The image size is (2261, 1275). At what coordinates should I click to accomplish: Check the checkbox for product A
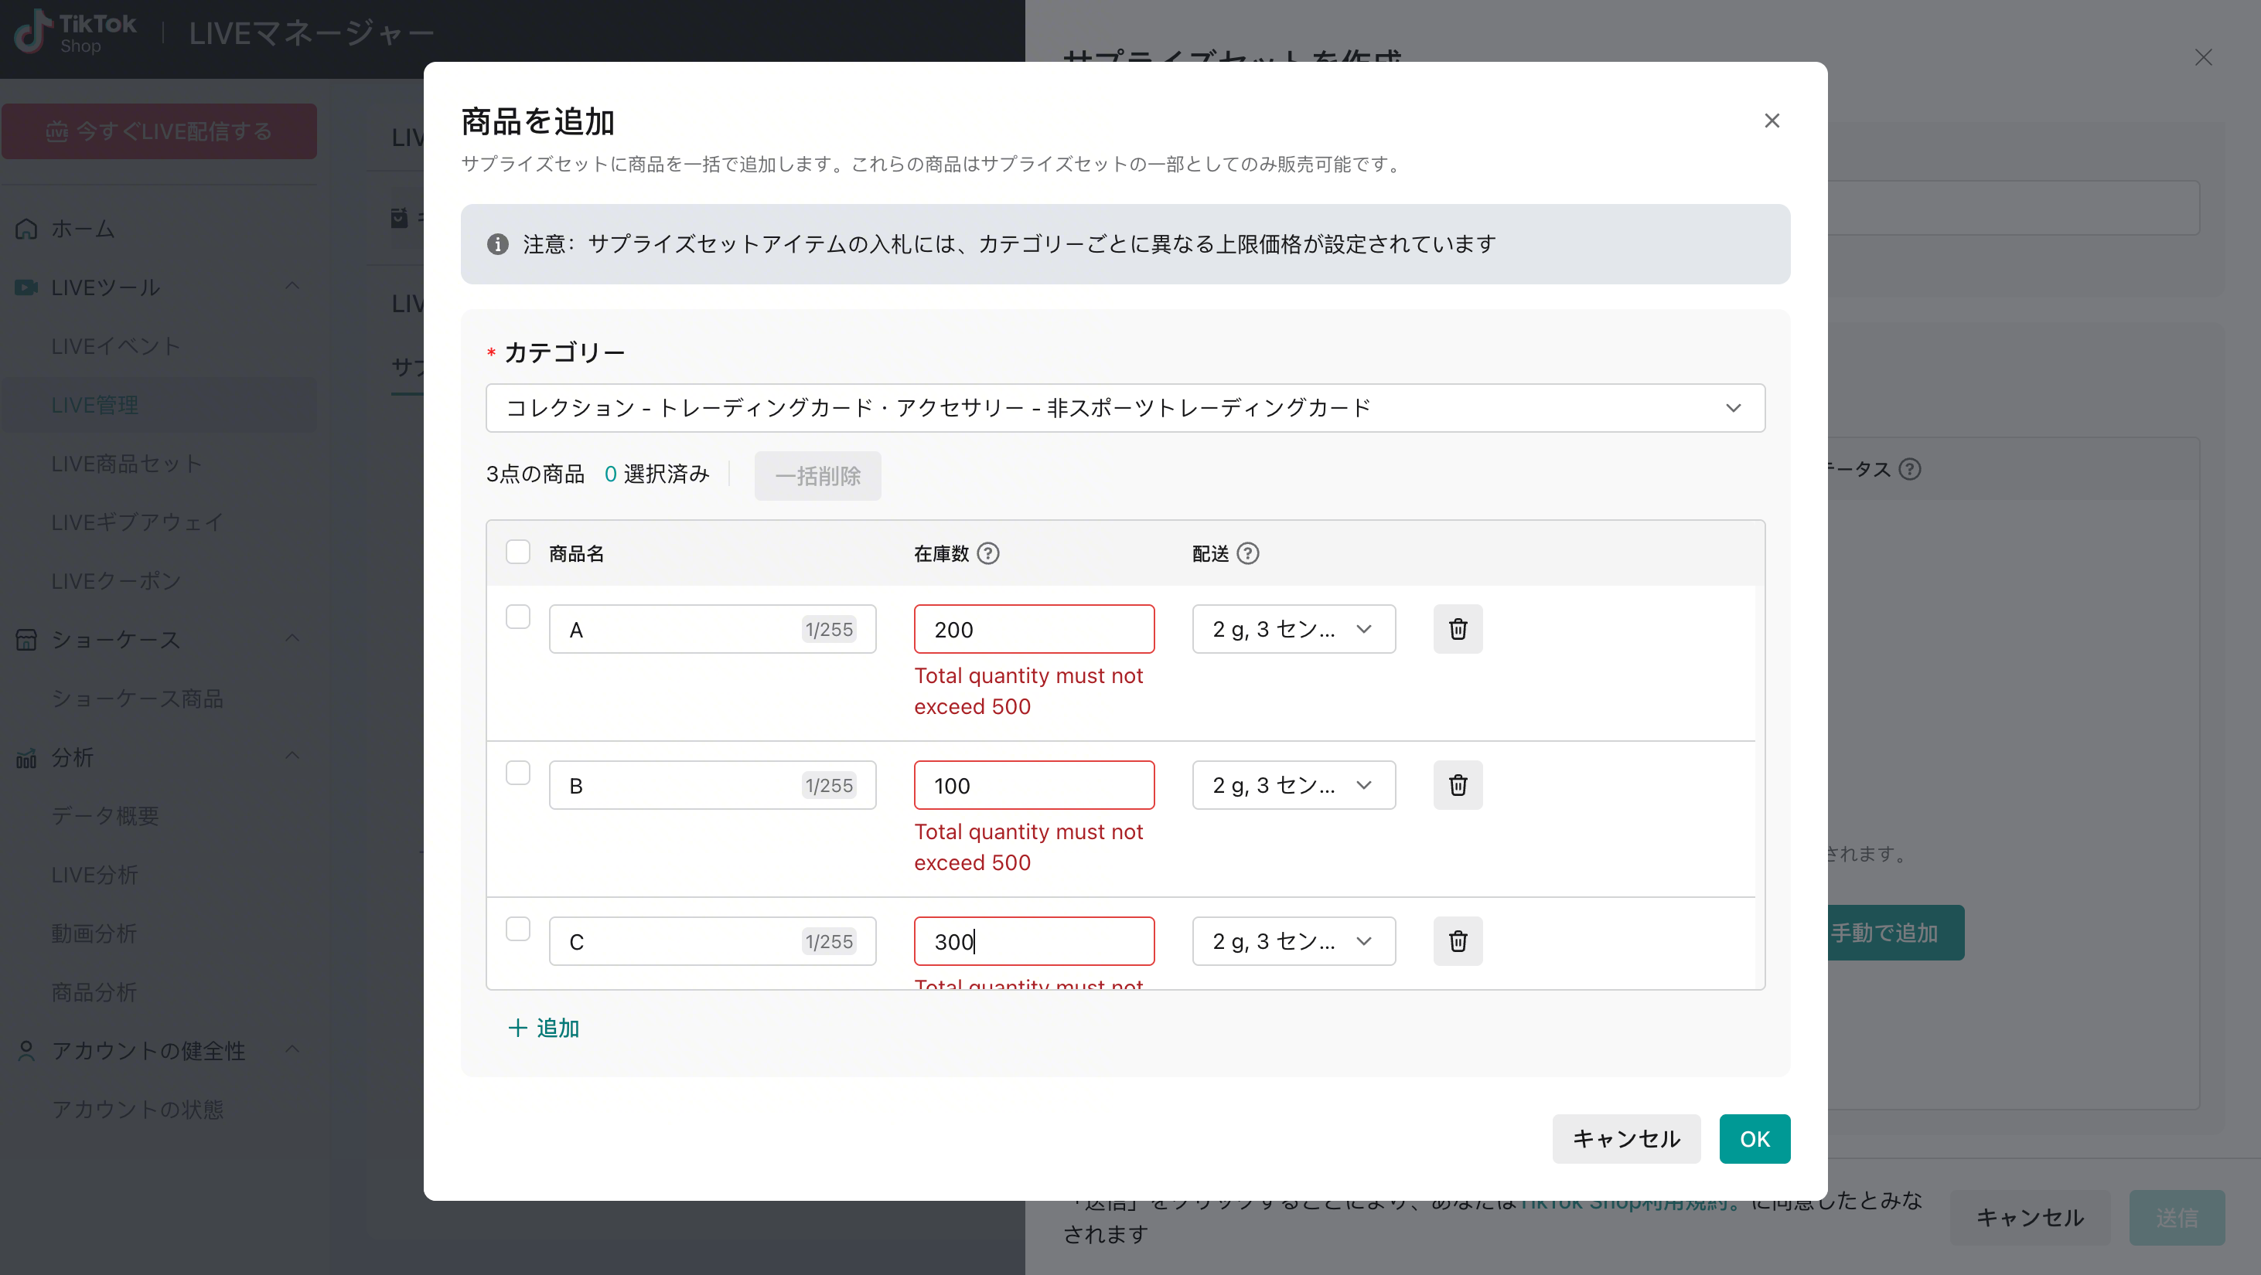pyautogui.click(x=518, y=617)
